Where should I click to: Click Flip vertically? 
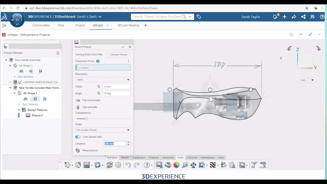click(x=87, y=107)
